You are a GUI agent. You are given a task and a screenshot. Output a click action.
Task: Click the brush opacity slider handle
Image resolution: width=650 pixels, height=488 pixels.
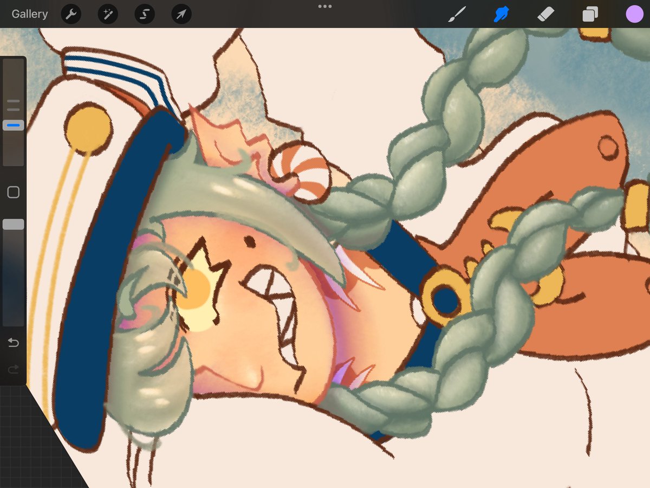click(x=14, y=224)
